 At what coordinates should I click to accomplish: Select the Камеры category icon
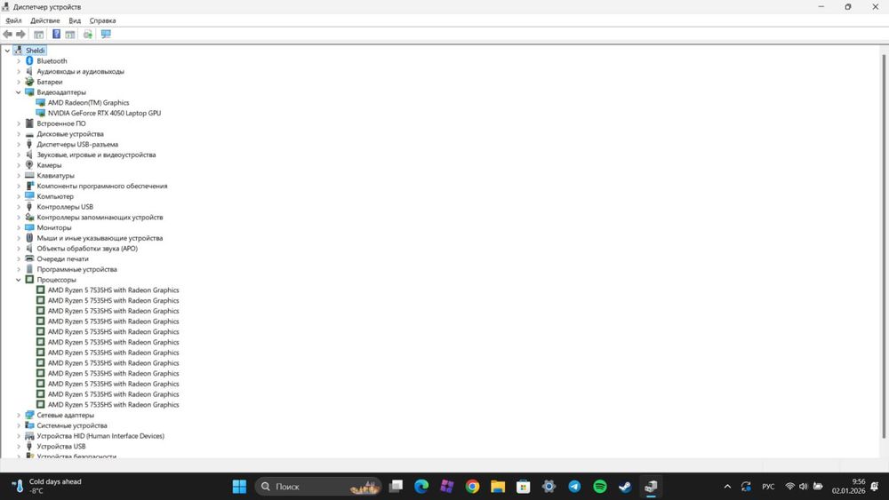pyautogui.click(x=29, y=165)
